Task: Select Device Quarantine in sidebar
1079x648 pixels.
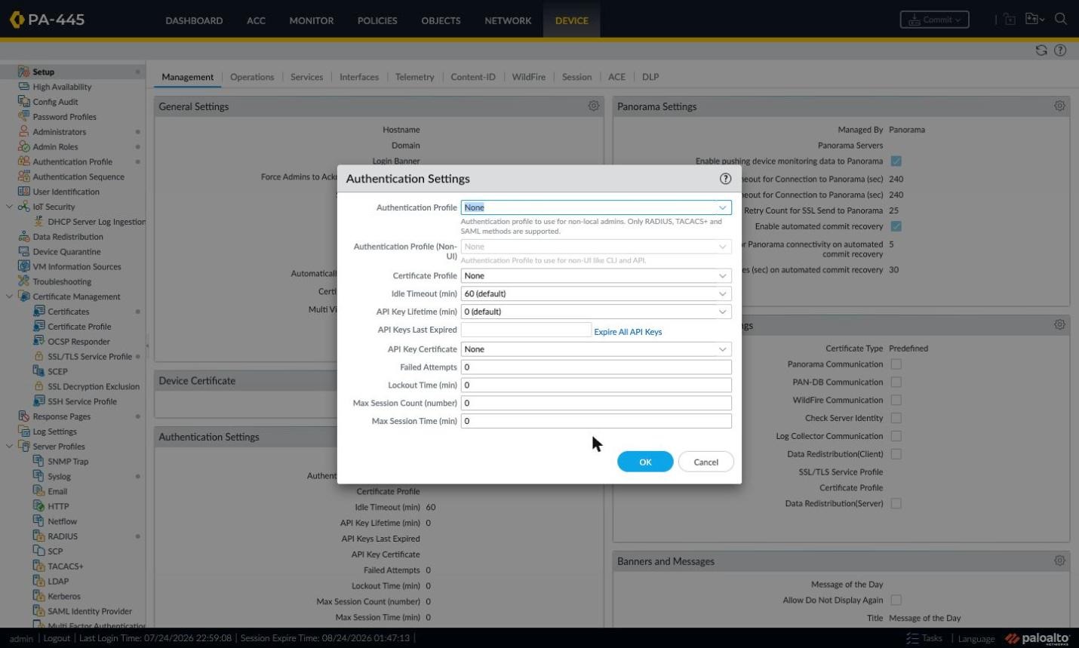Action: coord(66,252)
